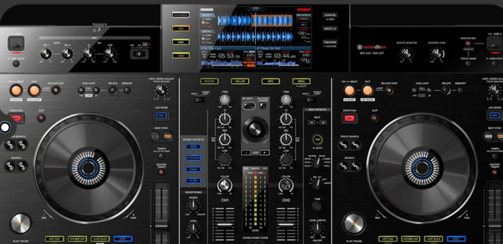Enable FILTER sound color FX
Screen dimensions: 503x244
pyautogui.click(x=193, y=181)
